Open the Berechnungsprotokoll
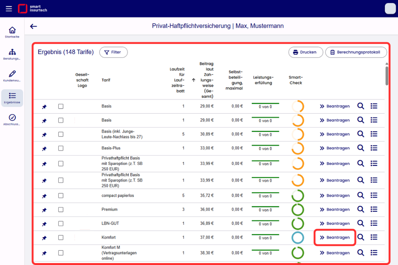The width and height of the screenshot is (398, 265). click(x=356, y=52)
